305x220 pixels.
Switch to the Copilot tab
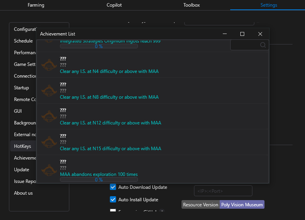pos(114,5)
